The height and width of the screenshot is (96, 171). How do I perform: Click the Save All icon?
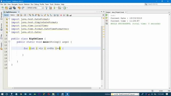click(x=14, y=8)
